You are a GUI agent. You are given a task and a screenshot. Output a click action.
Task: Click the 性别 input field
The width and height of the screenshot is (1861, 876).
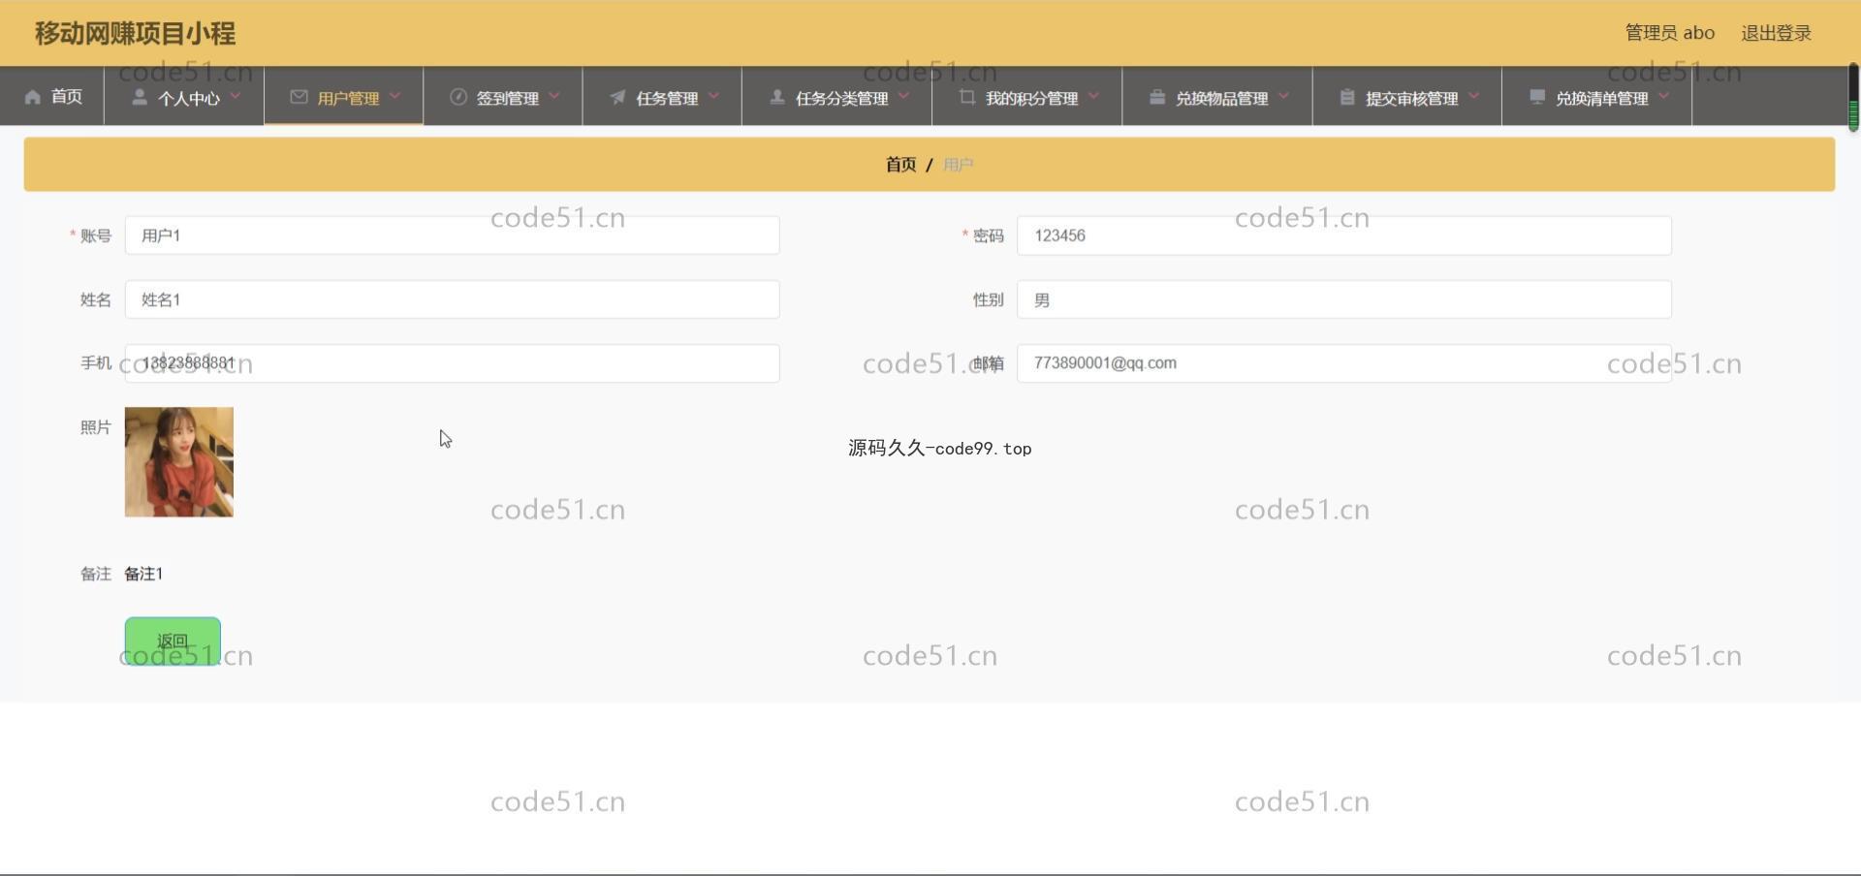[x=1344, y=299]
